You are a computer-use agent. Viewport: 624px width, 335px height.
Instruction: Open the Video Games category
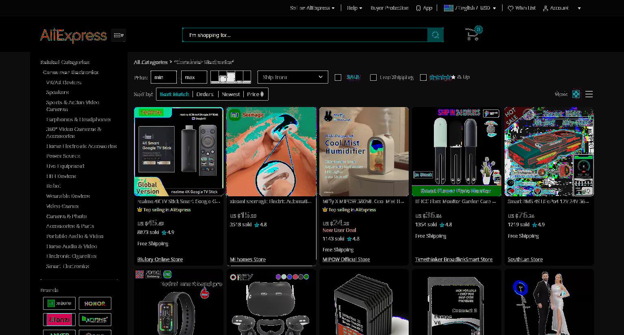click(63, 206)
